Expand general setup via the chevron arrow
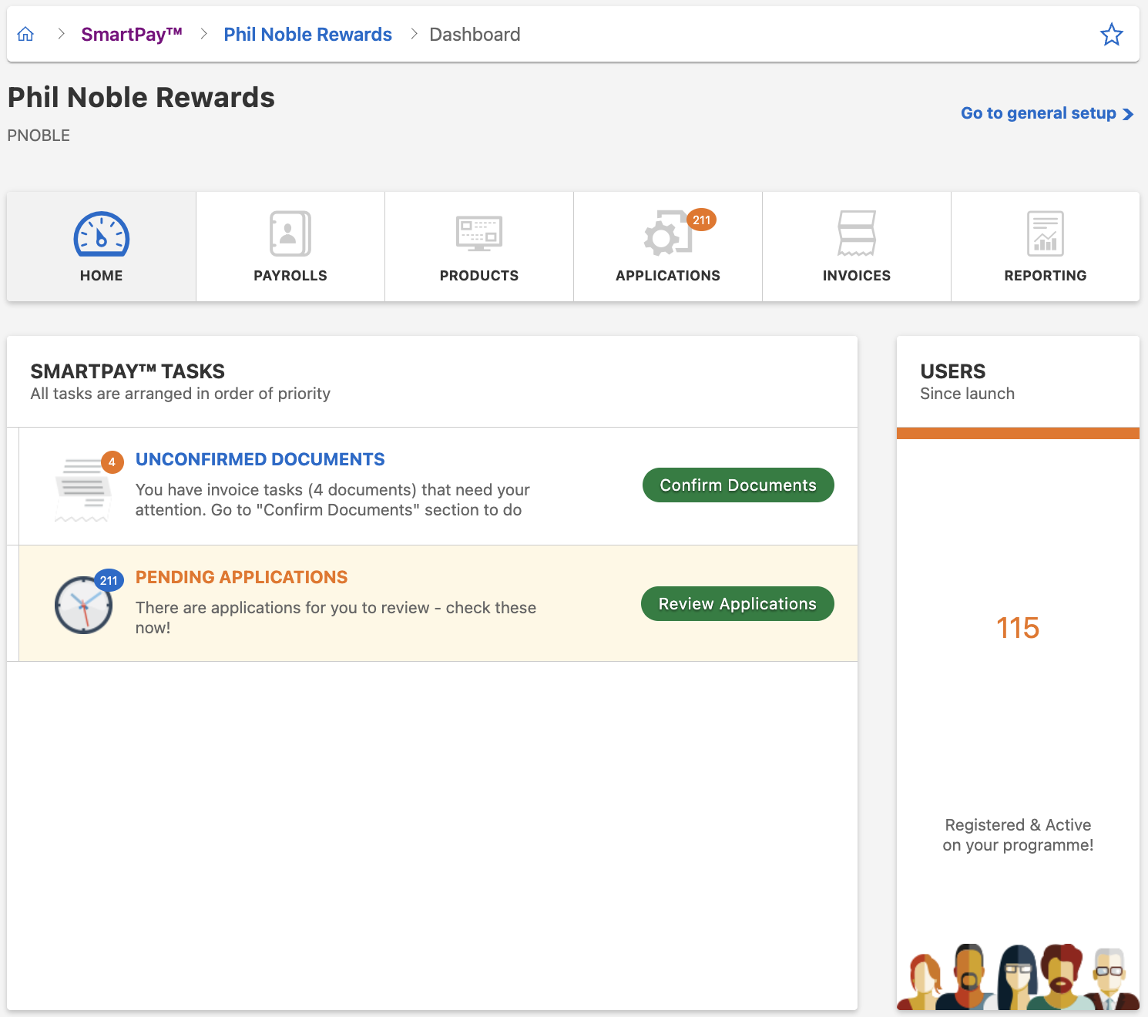Viewport: 1148px width, 1017px height. (1130, 113)
